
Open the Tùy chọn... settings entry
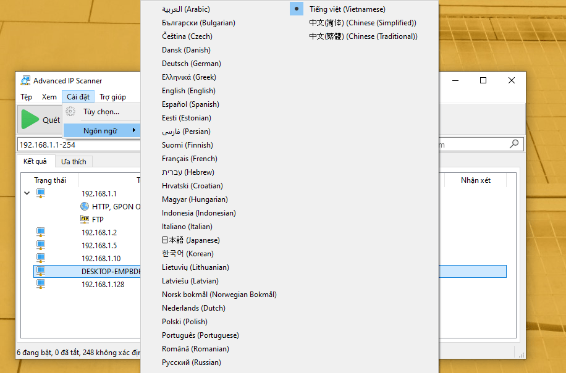tap(101, 112)
